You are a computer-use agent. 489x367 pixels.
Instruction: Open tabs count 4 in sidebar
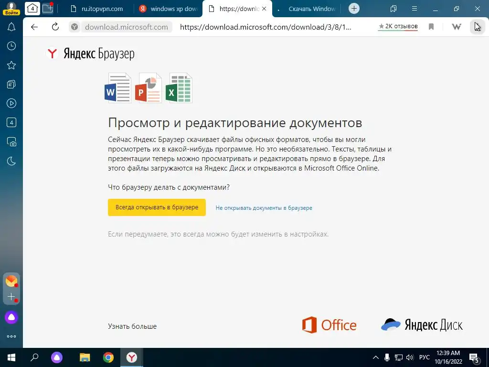click(11, 122)
